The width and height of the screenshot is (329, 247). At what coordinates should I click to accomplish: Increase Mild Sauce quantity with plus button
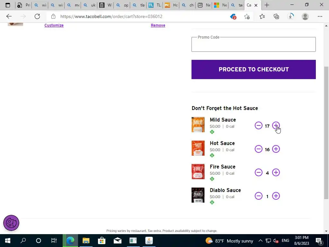pyautogui.click(x=276, y=126)
